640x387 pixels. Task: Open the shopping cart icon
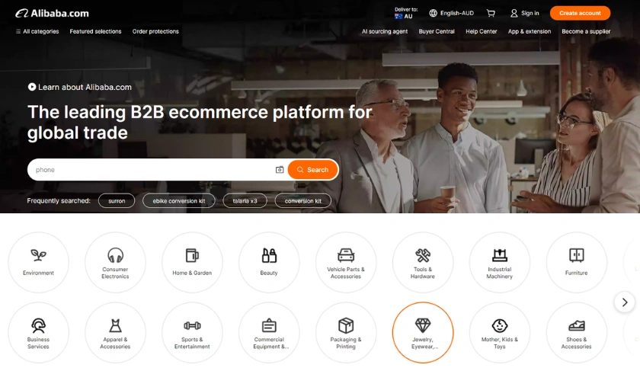tap(491, 13)
